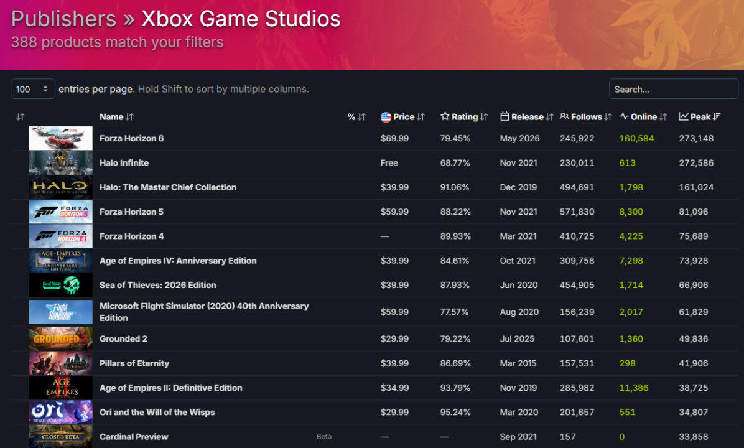Viewport: 744px width, 448px height.
Task: Open the Microsoft Flight Simulator thumbnail
Action: [60, 312]
